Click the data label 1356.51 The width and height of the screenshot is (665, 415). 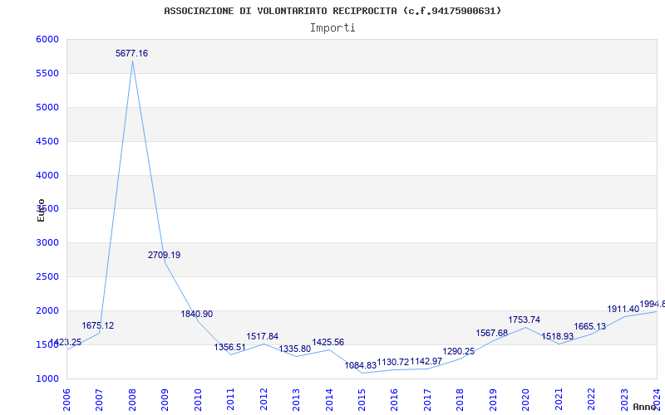tap(230, 347)
